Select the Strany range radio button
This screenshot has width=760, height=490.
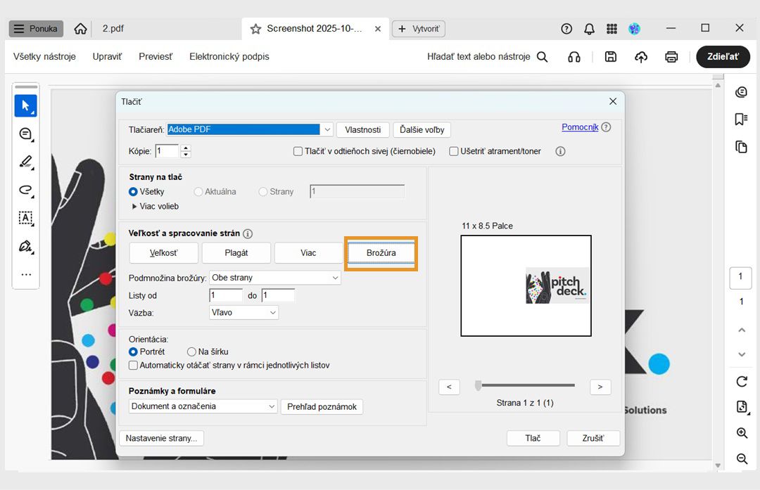[262, 192]
